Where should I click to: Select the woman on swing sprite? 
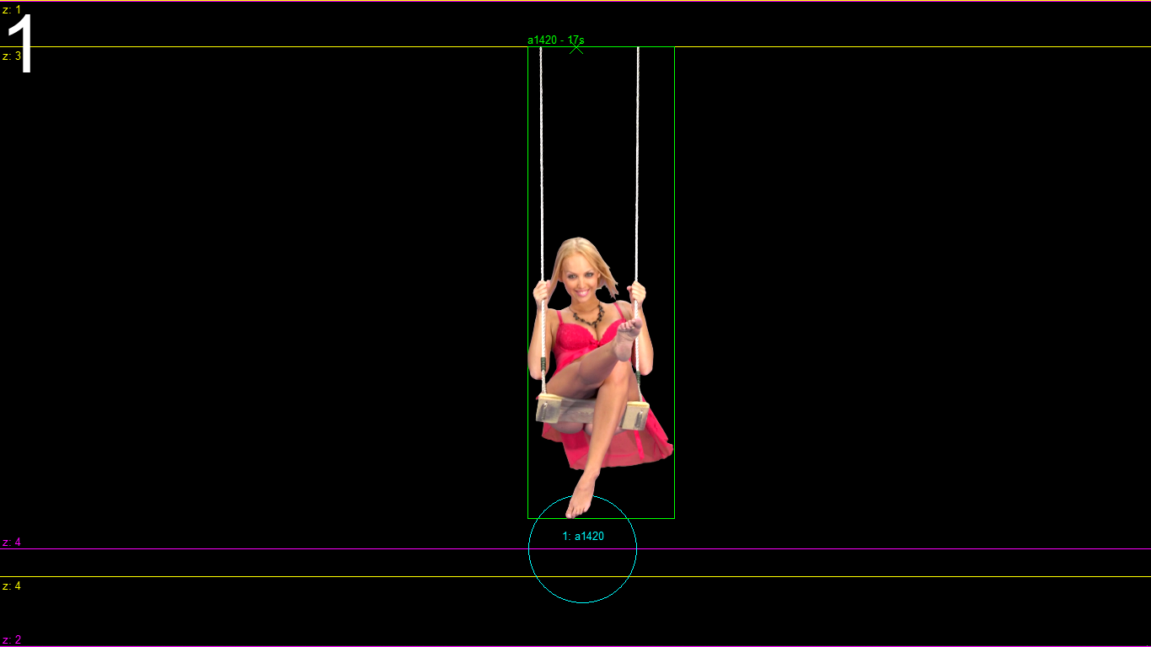point(601,282)
